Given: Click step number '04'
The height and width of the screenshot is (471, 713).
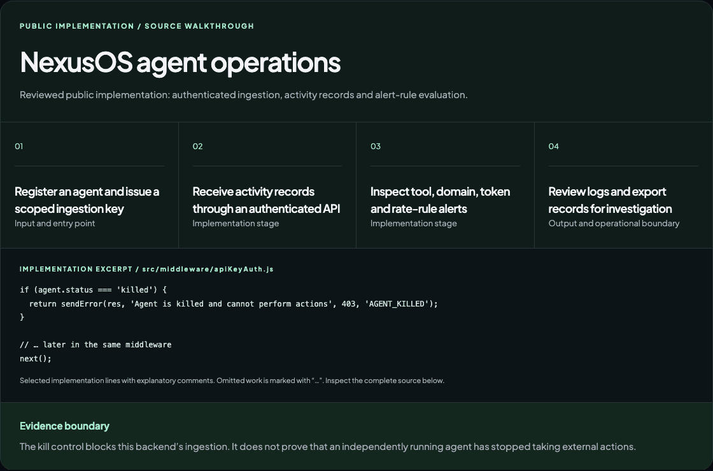Looking at the screenshot, I should coord(553,146).
